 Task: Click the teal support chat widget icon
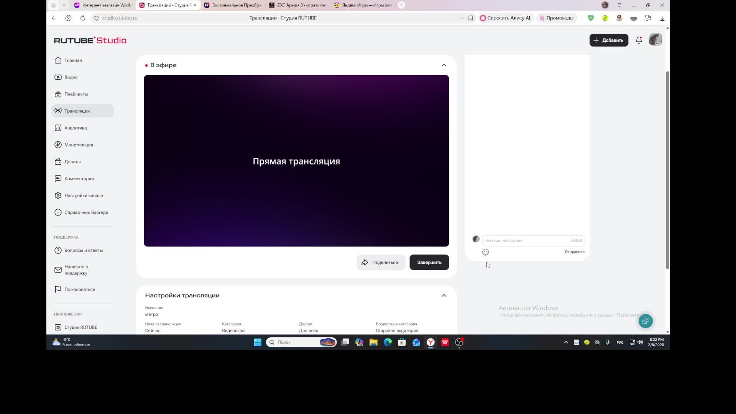[x=646, y=321]
